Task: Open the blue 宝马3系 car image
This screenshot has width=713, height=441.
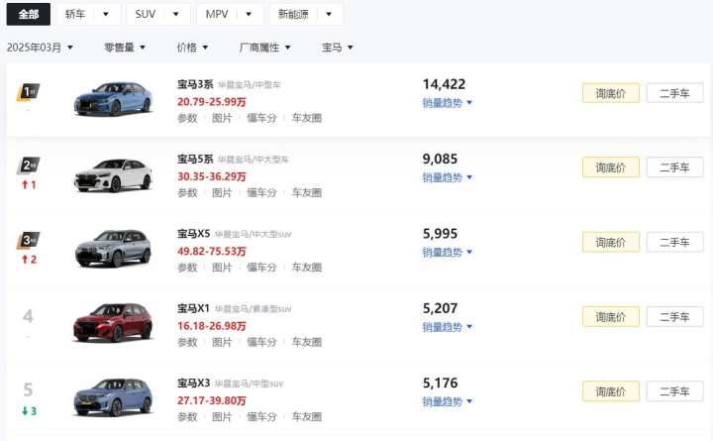Action: (113, 99)
